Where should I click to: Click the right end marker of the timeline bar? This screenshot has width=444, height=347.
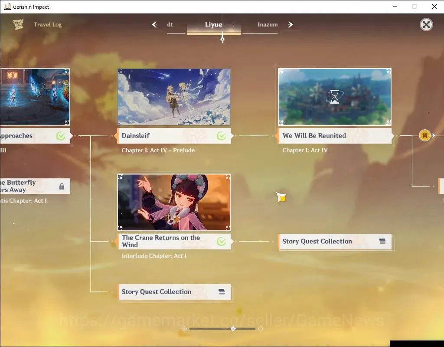261,329
